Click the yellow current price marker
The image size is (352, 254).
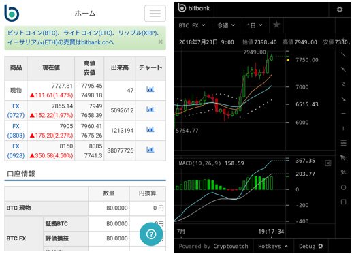point(288,60)
